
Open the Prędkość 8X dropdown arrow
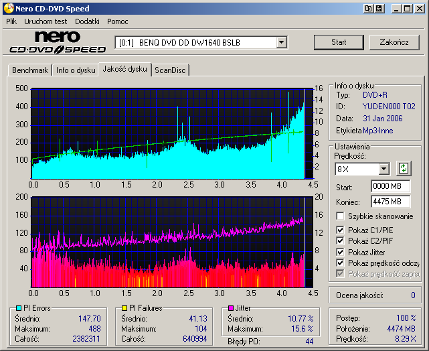pos(384,169)
